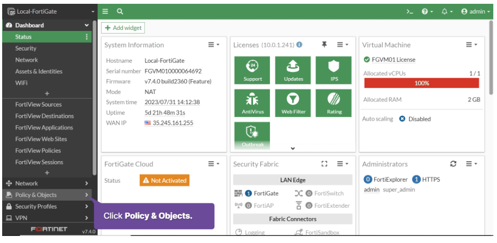Expand the Policy & Objects menu
497x243 pixels.
click(47, 195)
